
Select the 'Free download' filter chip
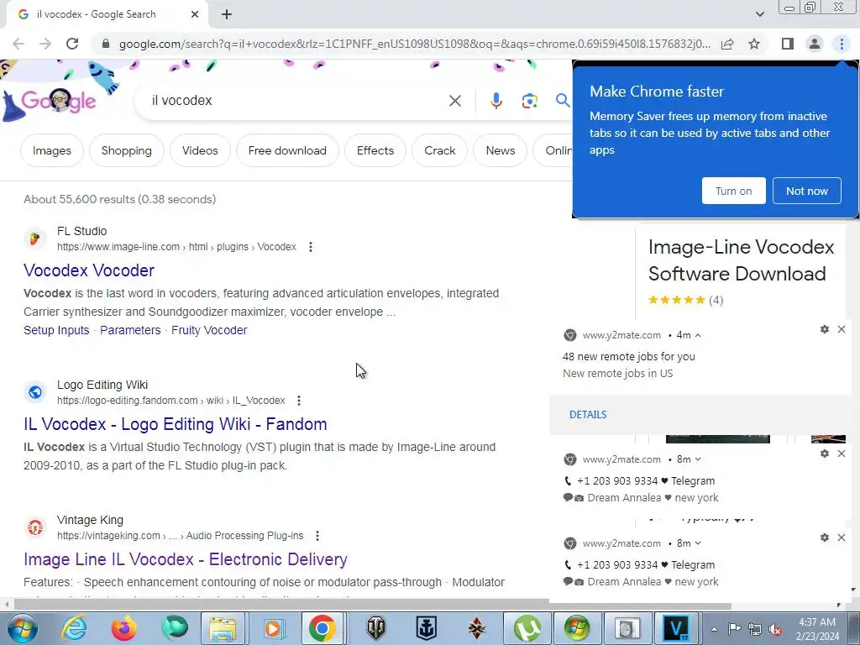click(x=287, y=150)
